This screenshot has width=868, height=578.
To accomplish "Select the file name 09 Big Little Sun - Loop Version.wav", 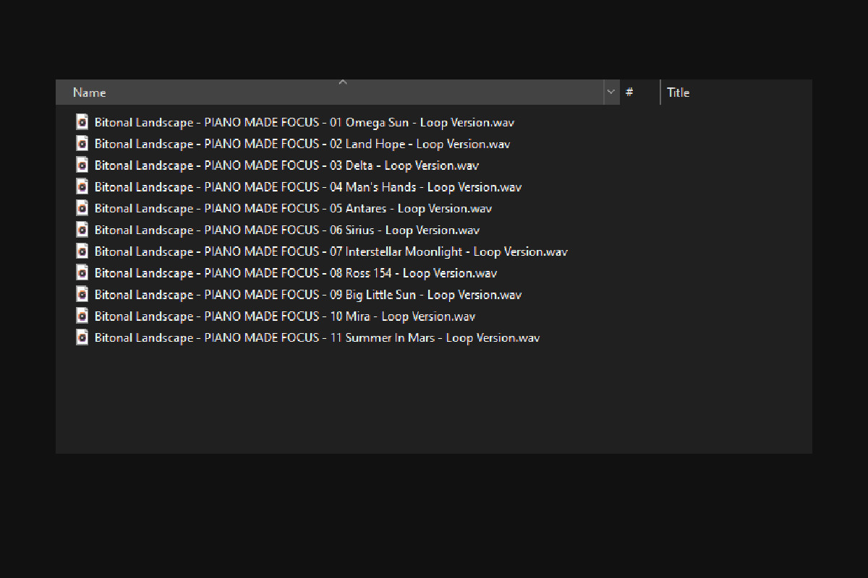I will (x=308, y=295).
